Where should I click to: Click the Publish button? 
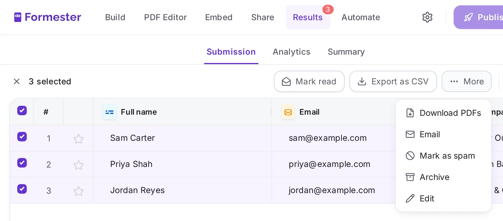(478, 17)
